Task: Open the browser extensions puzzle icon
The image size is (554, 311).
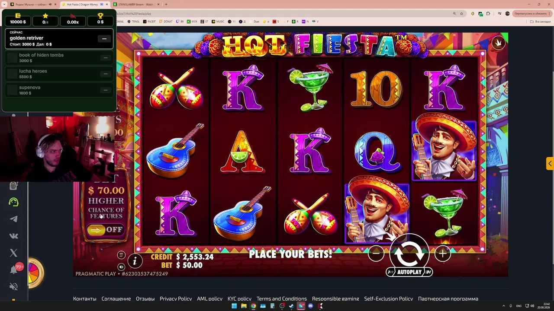Action: pyautogui.click(x=488, y=13)
